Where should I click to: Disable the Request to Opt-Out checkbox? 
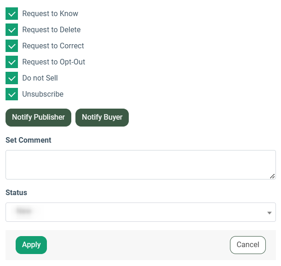pos(11,62)
